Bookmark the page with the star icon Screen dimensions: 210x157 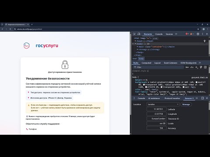(x=198, y=29)
